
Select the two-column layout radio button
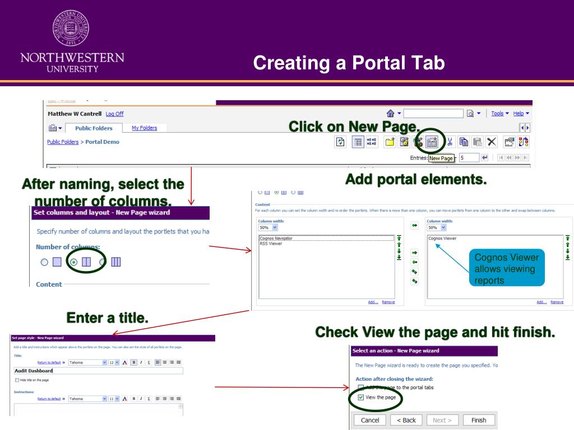[x=73, y=262]
